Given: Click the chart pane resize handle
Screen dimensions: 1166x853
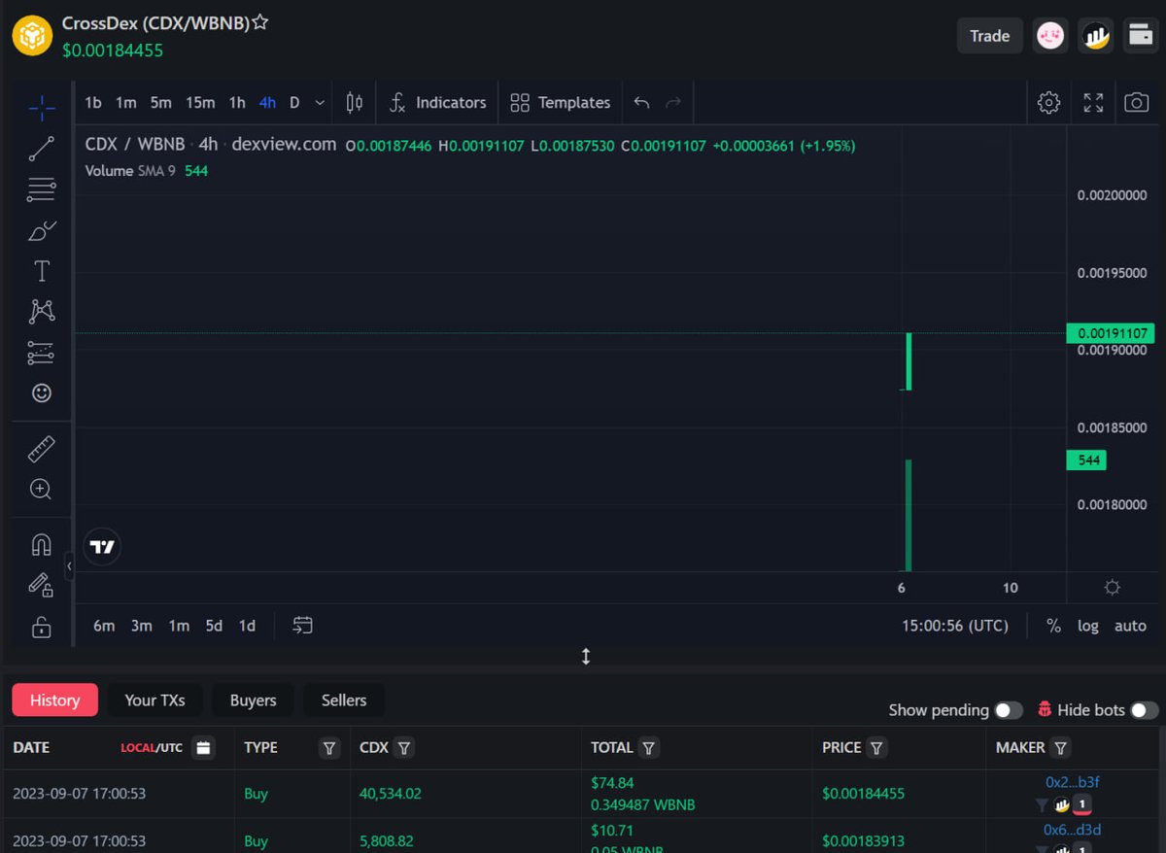Looking at the screenshot, I should pyautogui.click(x=586, y=657).
